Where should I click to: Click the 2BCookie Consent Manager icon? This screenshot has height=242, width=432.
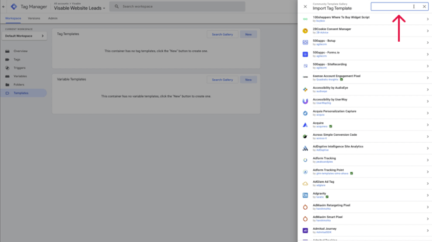[x=305, y=31]
